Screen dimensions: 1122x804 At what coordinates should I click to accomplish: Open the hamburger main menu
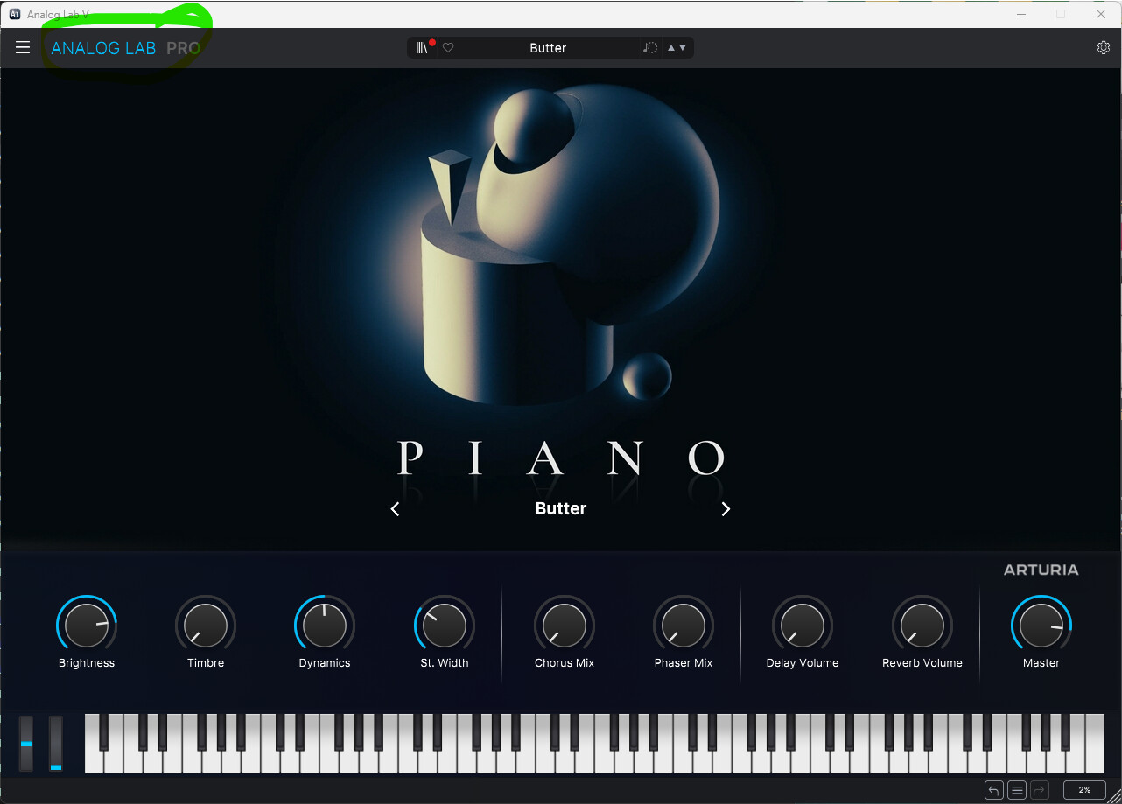coord(23,48)
